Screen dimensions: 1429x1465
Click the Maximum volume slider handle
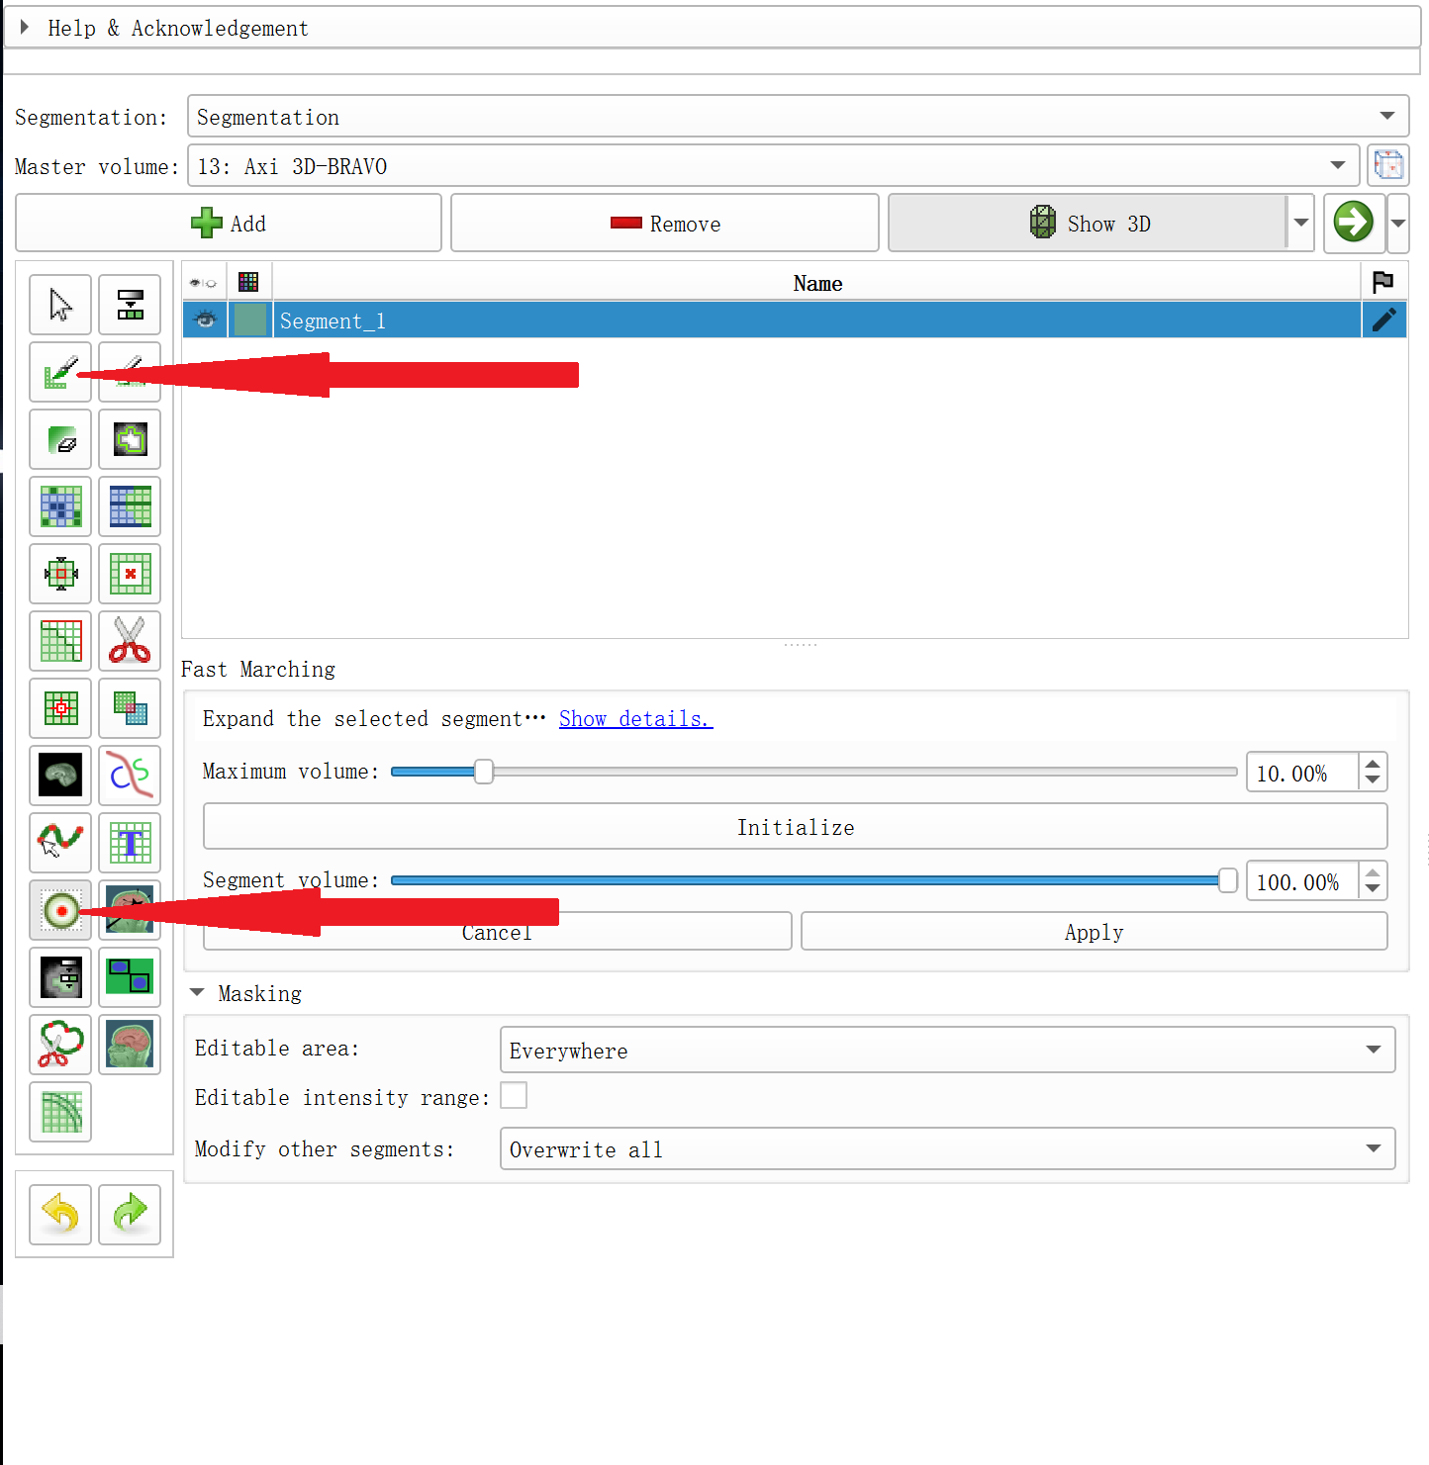point(483,772)
